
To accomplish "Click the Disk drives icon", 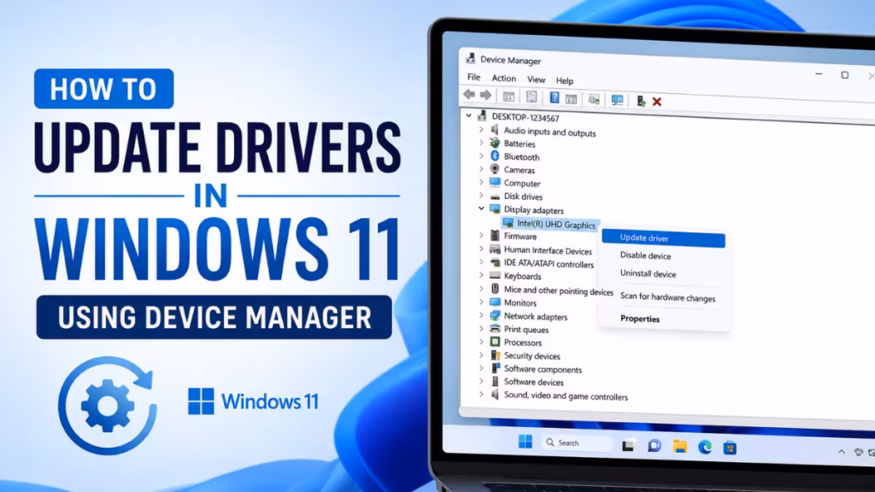I will click(x=495, y=196).
